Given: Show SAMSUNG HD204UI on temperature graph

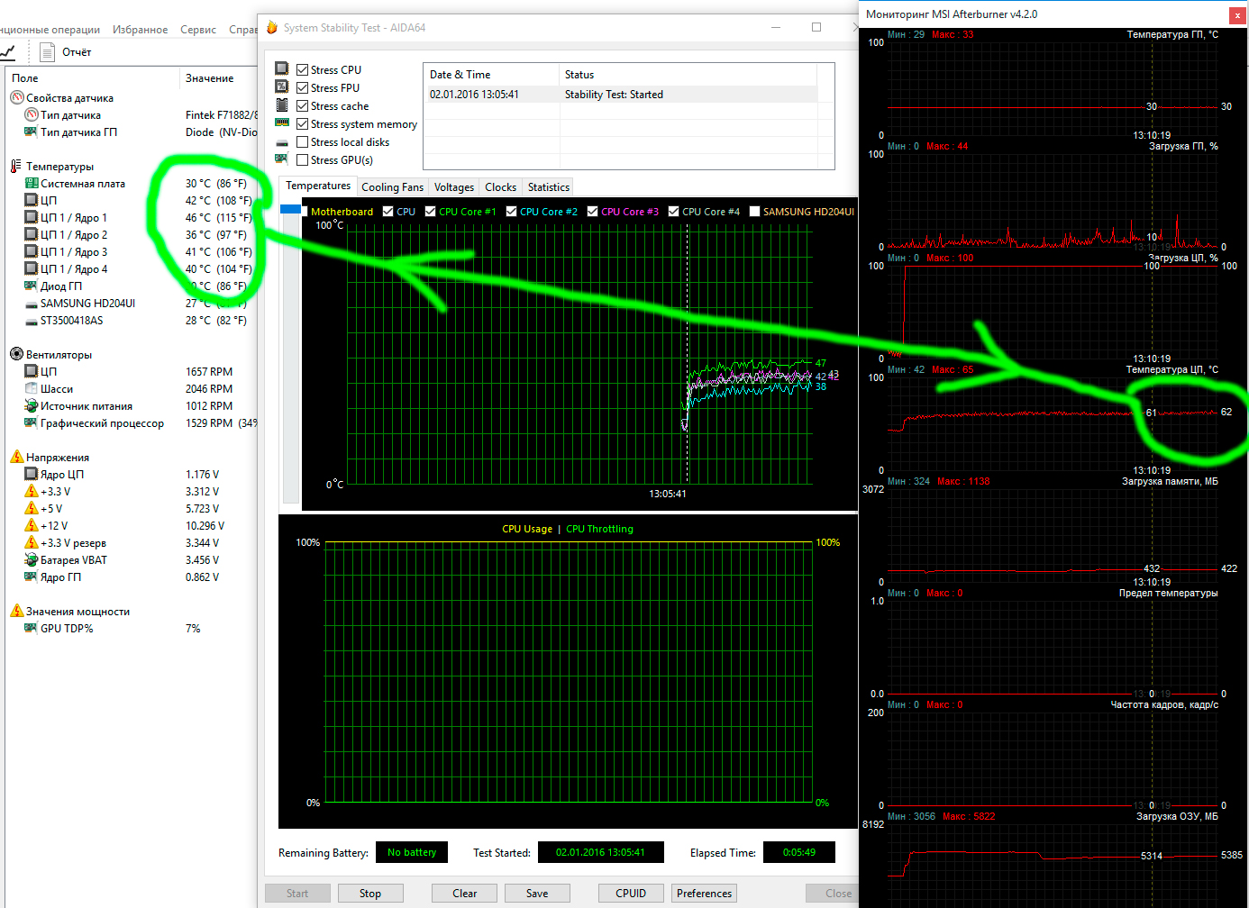Looking at the screenshot, I should [x=755, y=212].
